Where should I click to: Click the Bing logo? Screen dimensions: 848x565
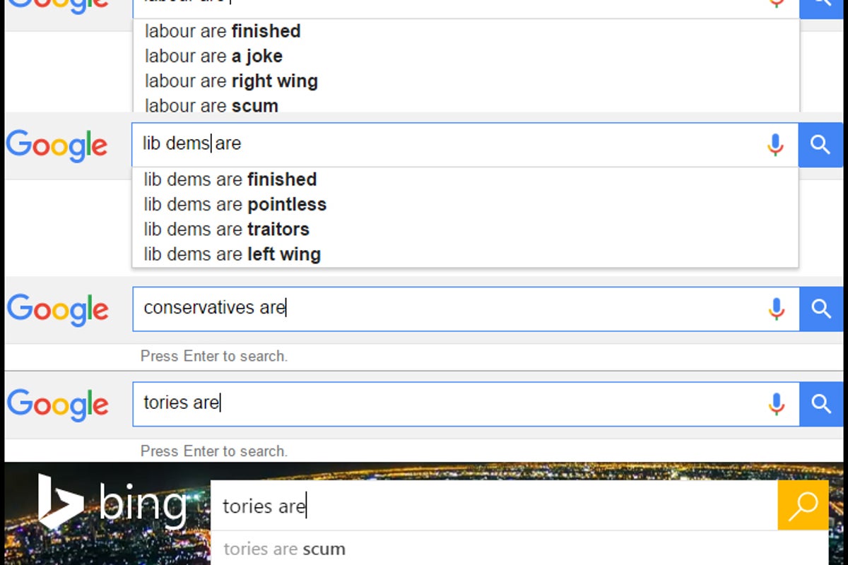click(113, 503)
